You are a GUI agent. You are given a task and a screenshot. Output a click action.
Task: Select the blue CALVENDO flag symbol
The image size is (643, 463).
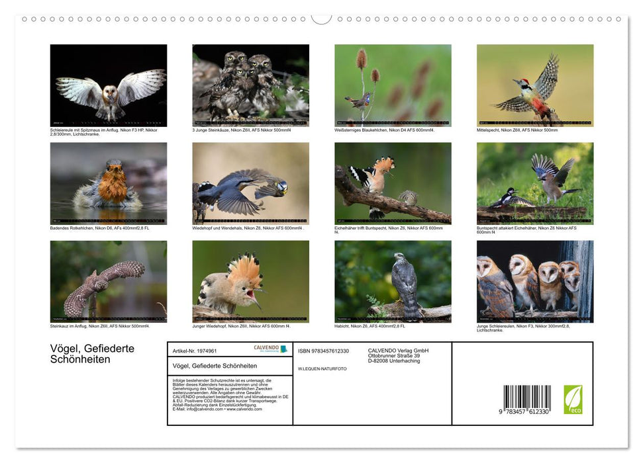(285, 350)
